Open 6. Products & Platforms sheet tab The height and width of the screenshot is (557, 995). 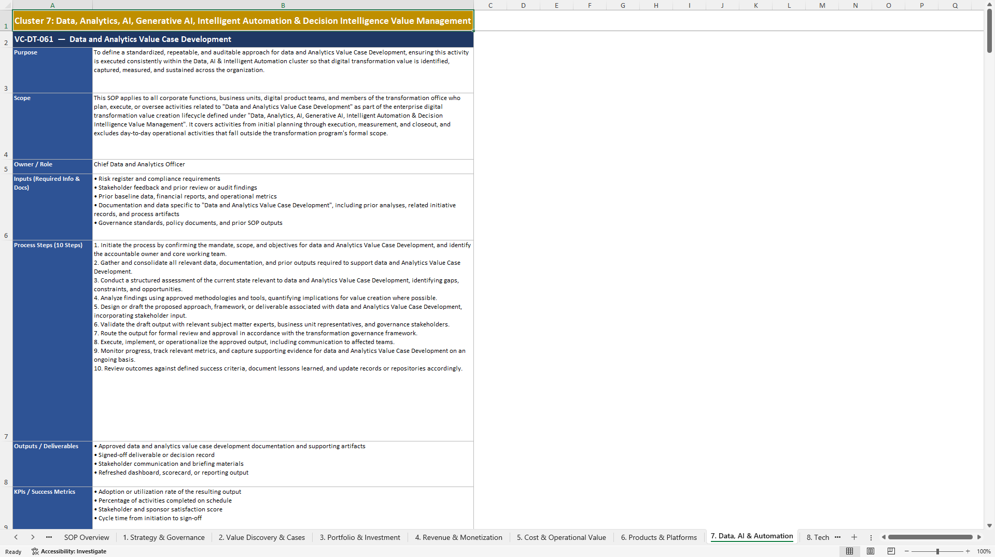tap(659, 537)
